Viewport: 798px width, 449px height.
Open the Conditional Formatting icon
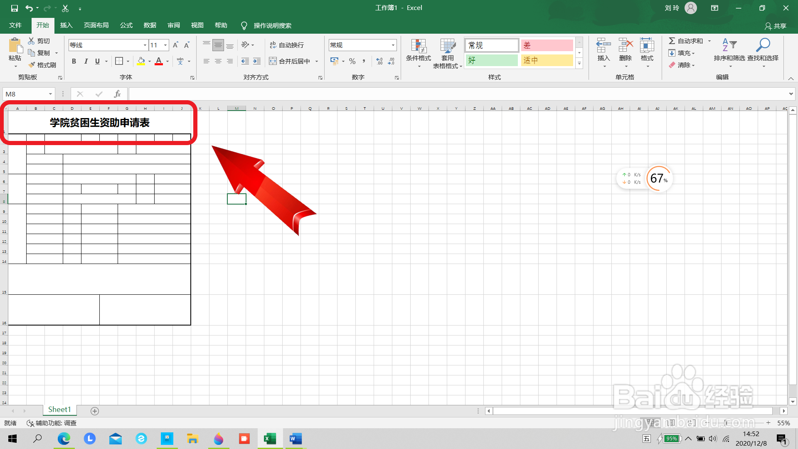tap(418, 47)
